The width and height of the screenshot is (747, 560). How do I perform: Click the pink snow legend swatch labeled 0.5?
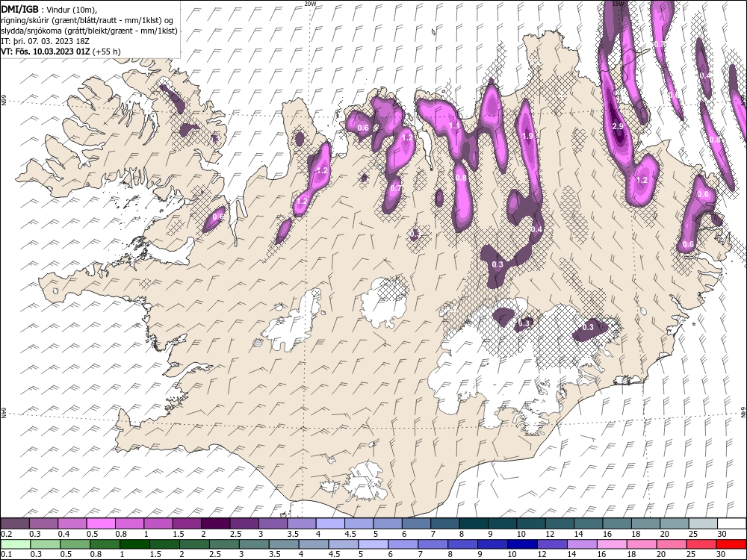coord(101,523)
